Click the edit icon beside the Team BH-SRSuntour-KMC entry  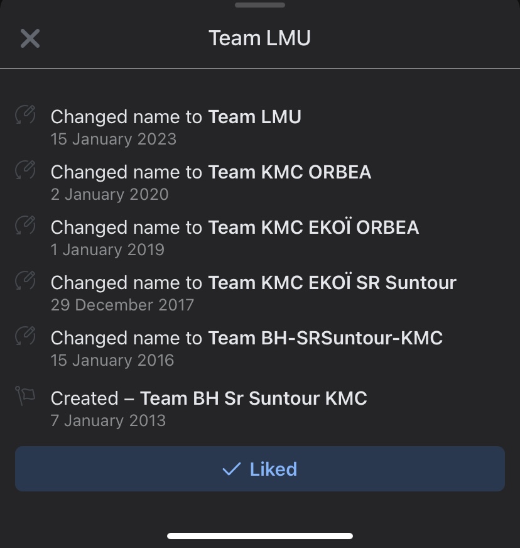coord(25,337)
